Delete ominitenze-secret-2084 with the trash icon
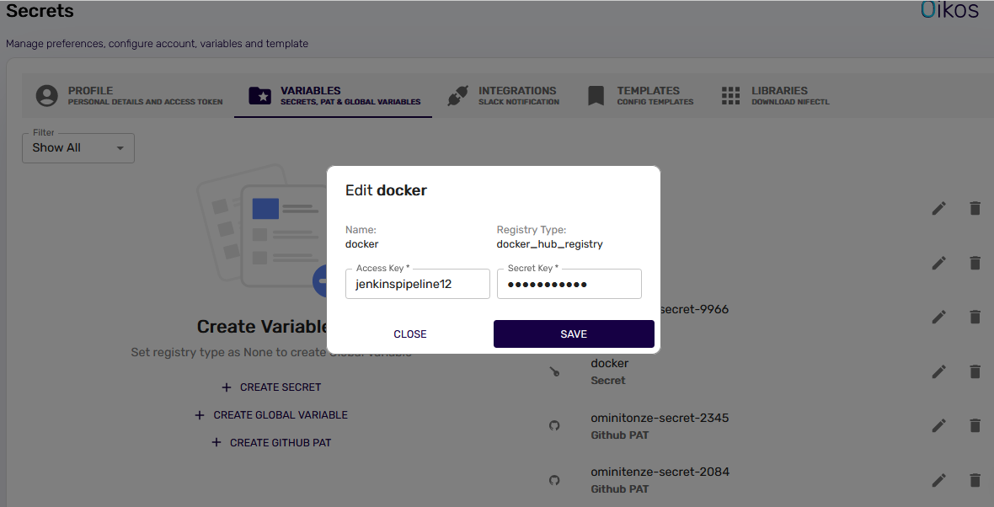Viewport: 994px width, 507px height. (975, 480)
